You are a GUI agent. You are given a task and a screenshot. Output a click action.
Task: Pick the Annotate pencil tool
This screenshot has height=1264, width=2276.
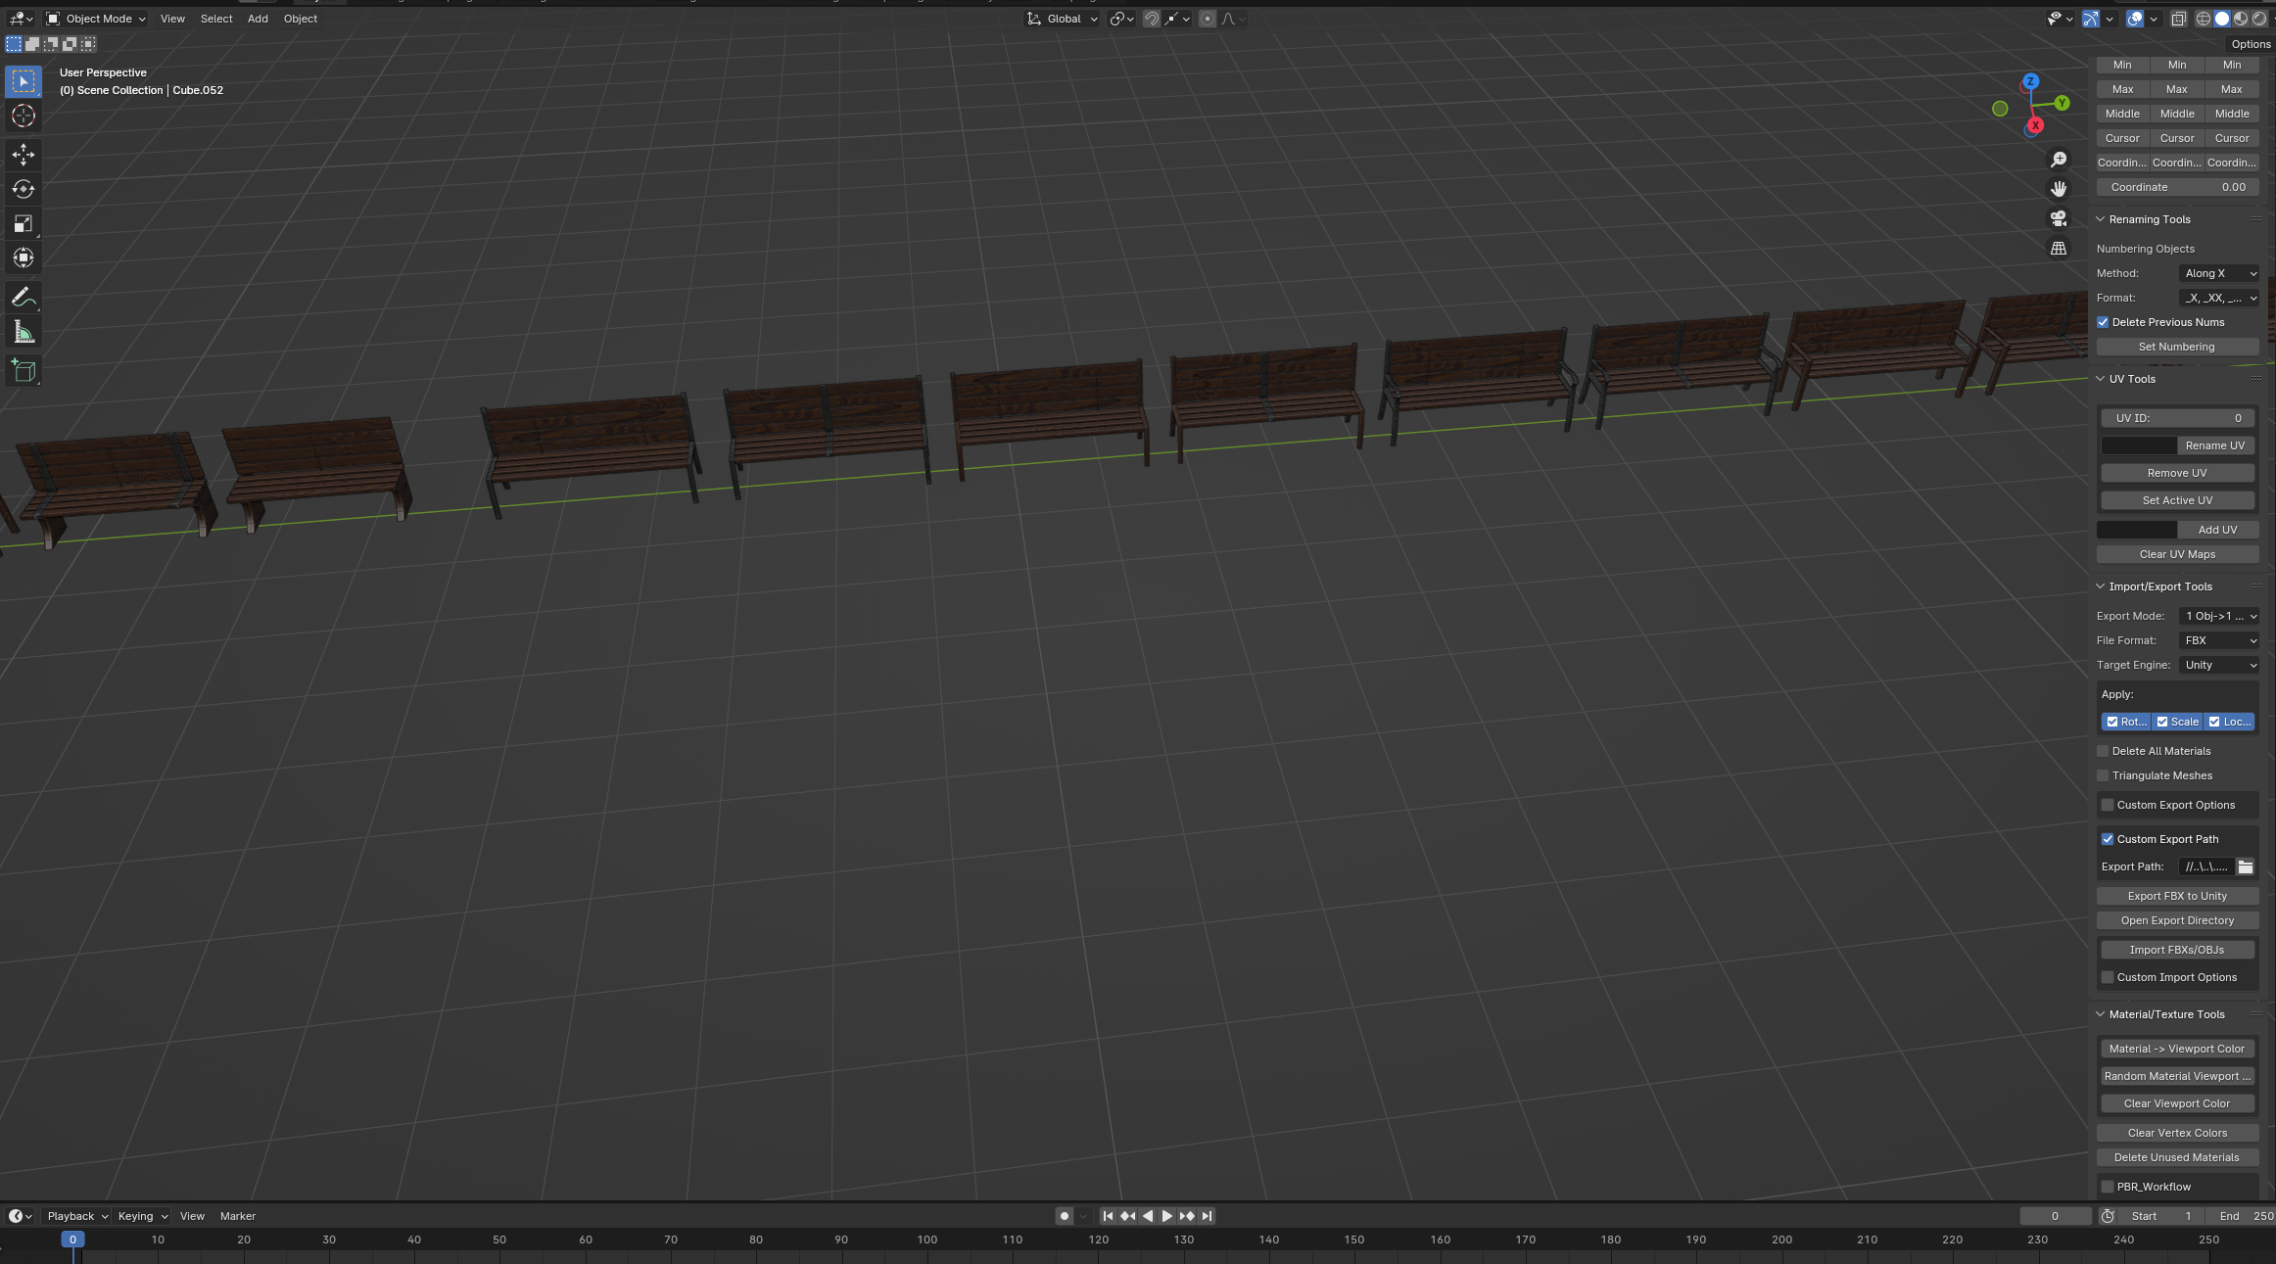[24, 298]
